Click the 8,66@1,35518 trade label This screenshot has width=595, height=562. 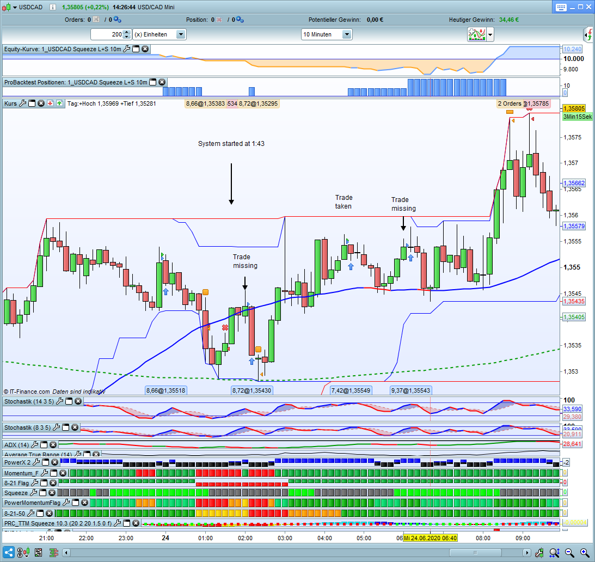[x=166, y=390]
